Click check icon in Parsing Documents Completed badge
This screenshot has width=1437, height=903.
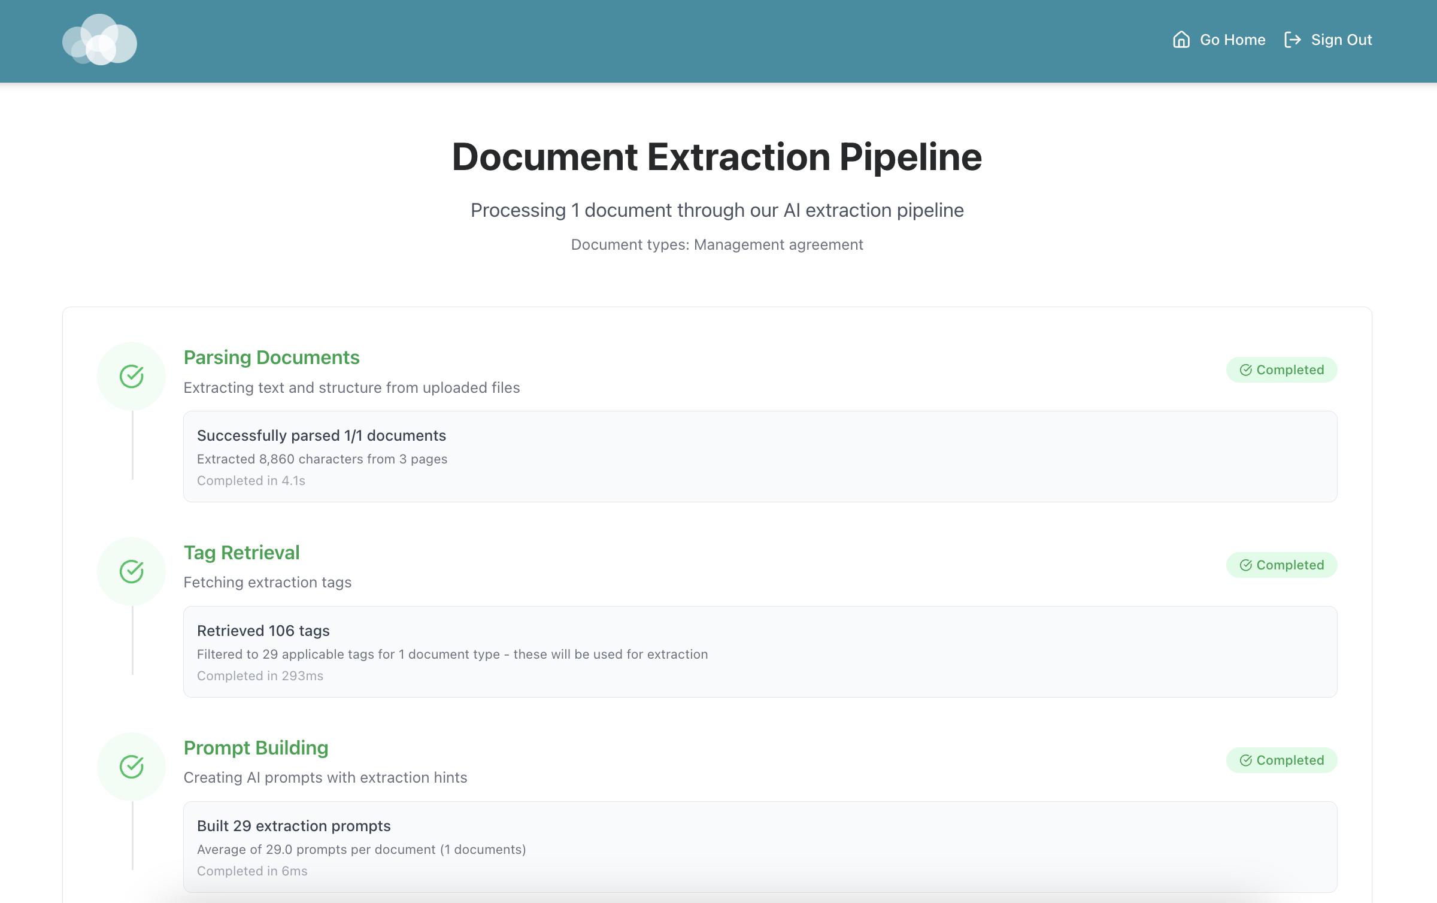1245,370
